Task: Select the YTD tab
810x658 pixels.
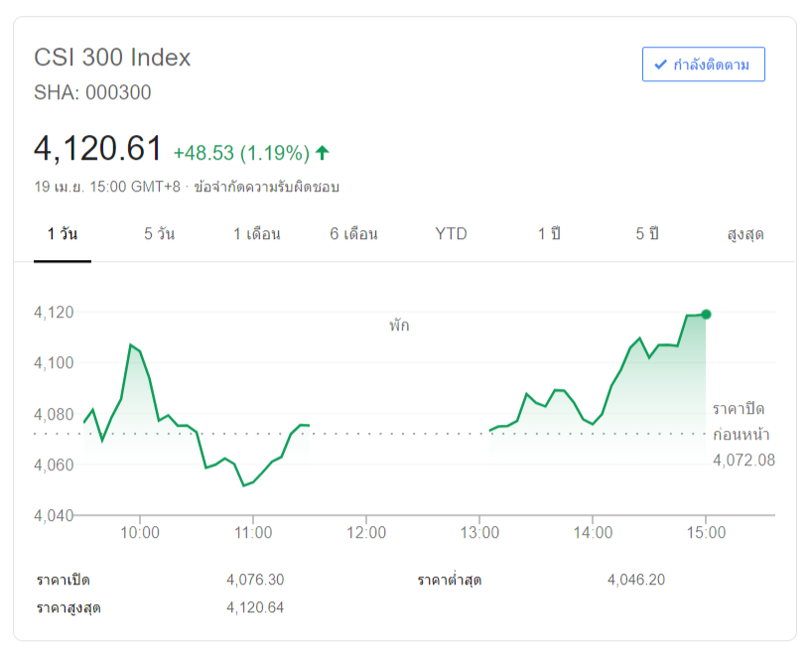Action: tap(451, 234)
